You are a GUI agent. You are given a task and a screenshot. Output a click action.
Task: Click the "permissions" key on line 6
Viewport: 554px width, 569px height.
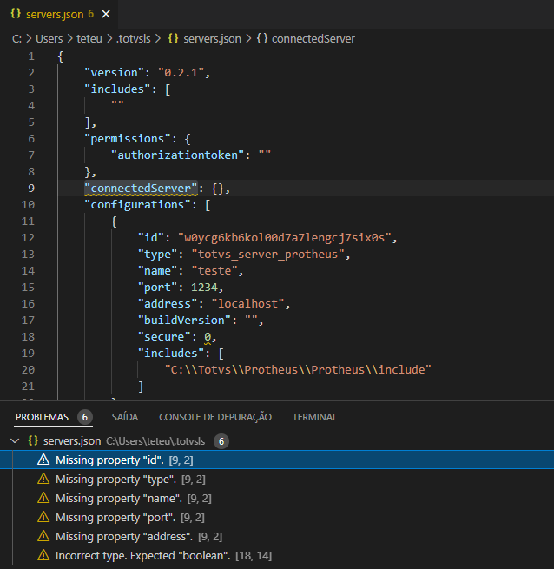pos(128,139)
